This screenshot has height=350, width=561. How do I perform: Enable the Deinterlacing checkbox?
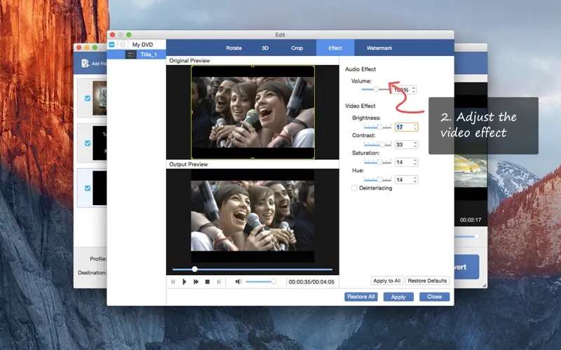354,188
